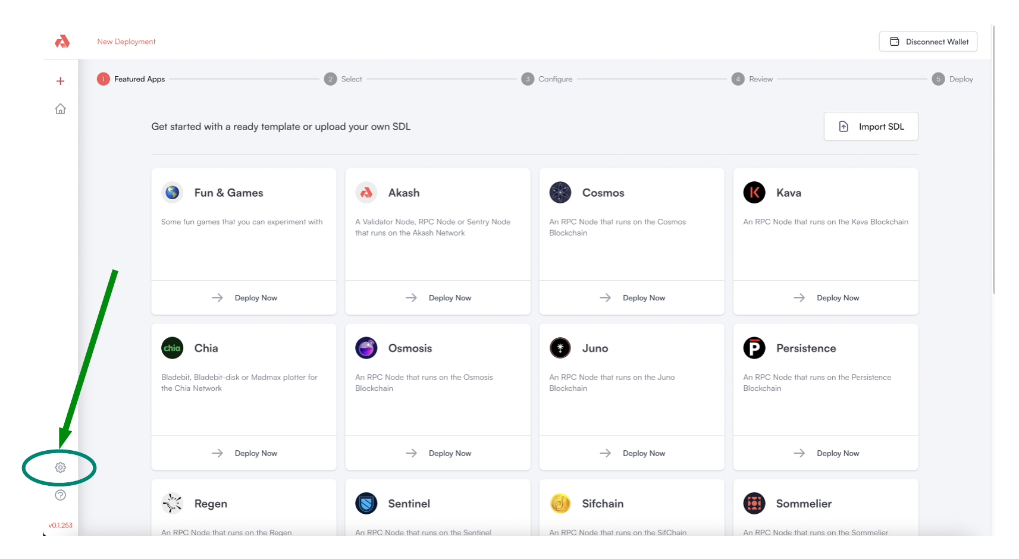This screenshot has height=559, width=1019.
Task: Click 'Some fun games that you can experiment with'
Action: coord(242,222)
